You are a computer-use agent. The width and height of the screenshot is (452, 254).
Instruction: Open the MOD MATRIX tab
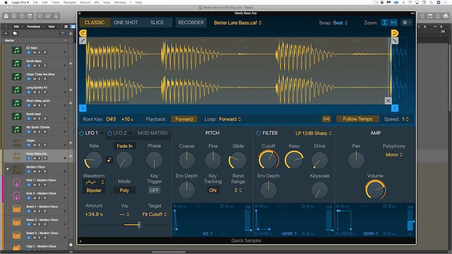tap(153, 133)
